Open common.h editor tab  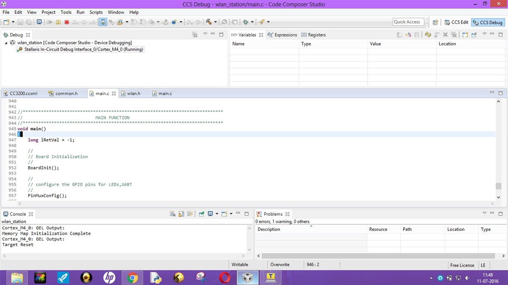click(63, 94)
